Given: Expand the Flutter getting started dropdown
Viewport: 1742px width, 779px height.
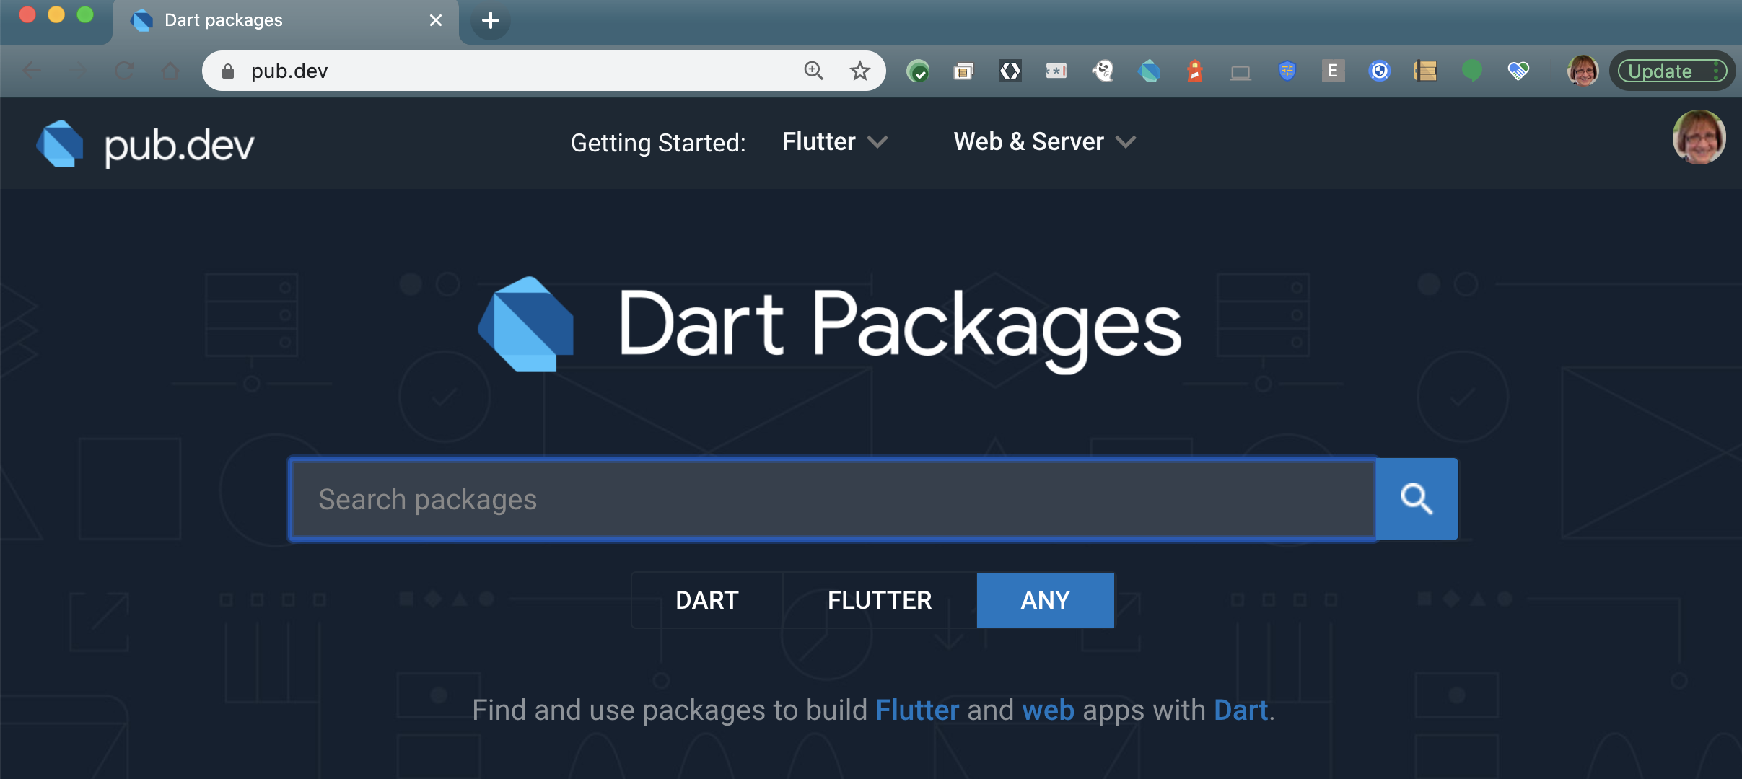Looking at the screenshot, I should coord(833,141).
